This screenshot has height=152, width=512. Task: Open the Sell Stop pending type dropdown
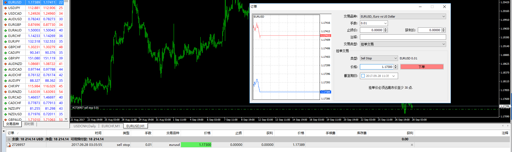pyautogui.click(x=379, y=58)
